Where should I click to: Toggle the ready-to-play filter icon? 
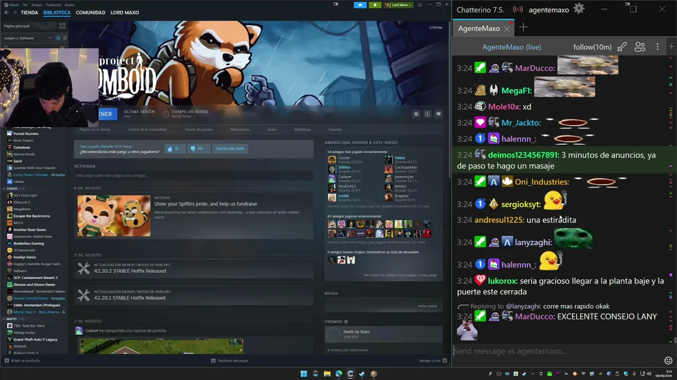click(64, 38)
